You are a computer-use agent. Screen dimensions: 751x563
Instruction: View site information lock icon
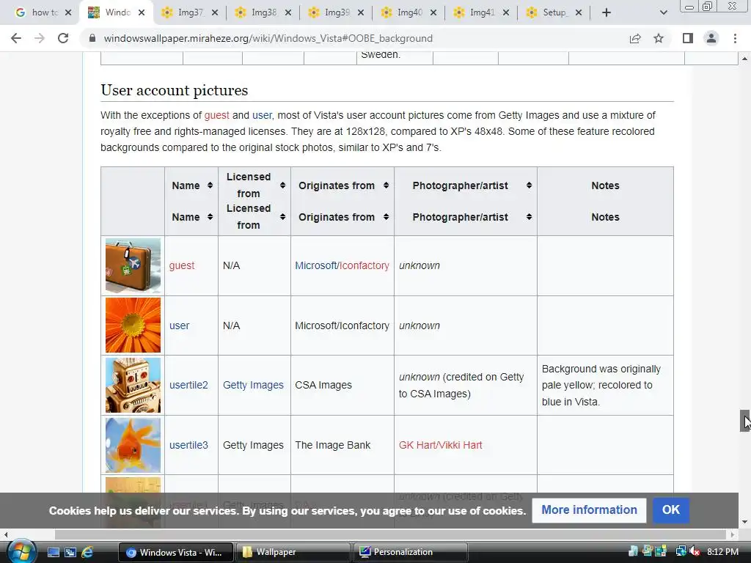tap(92, 38)
